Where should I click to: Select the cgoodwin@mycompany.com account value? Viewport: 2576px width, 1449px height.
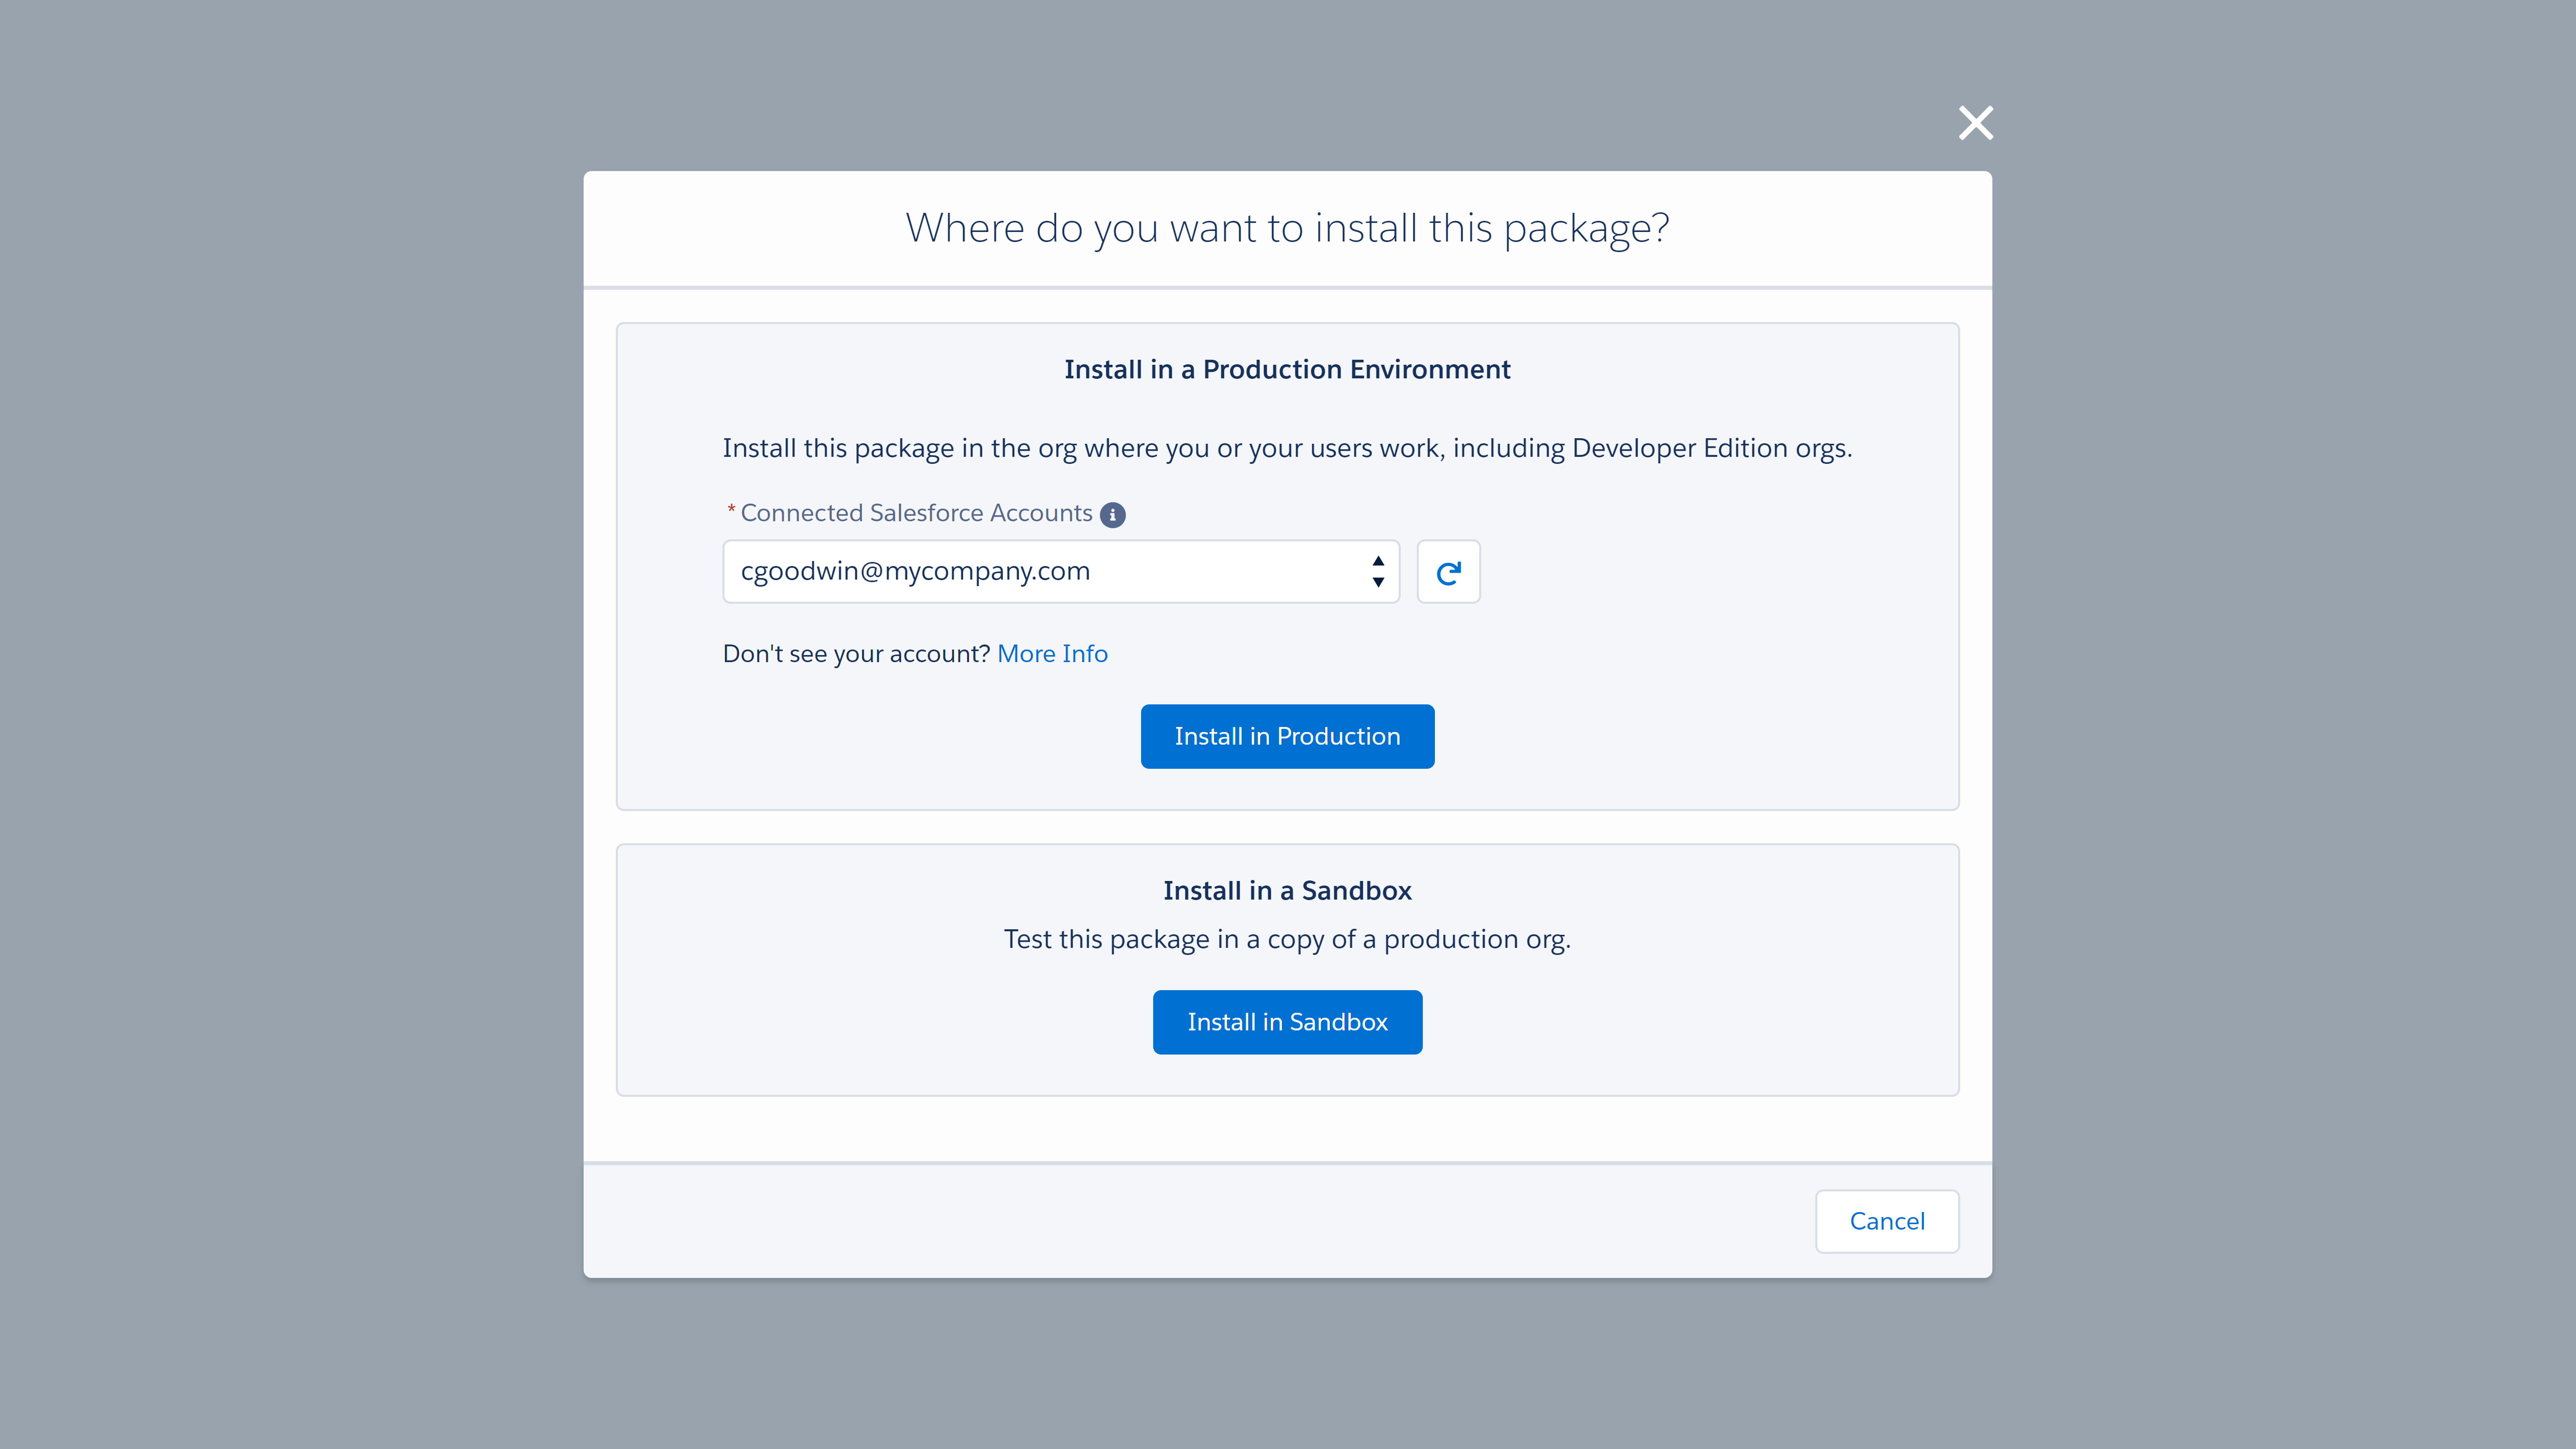pos(915,572)
